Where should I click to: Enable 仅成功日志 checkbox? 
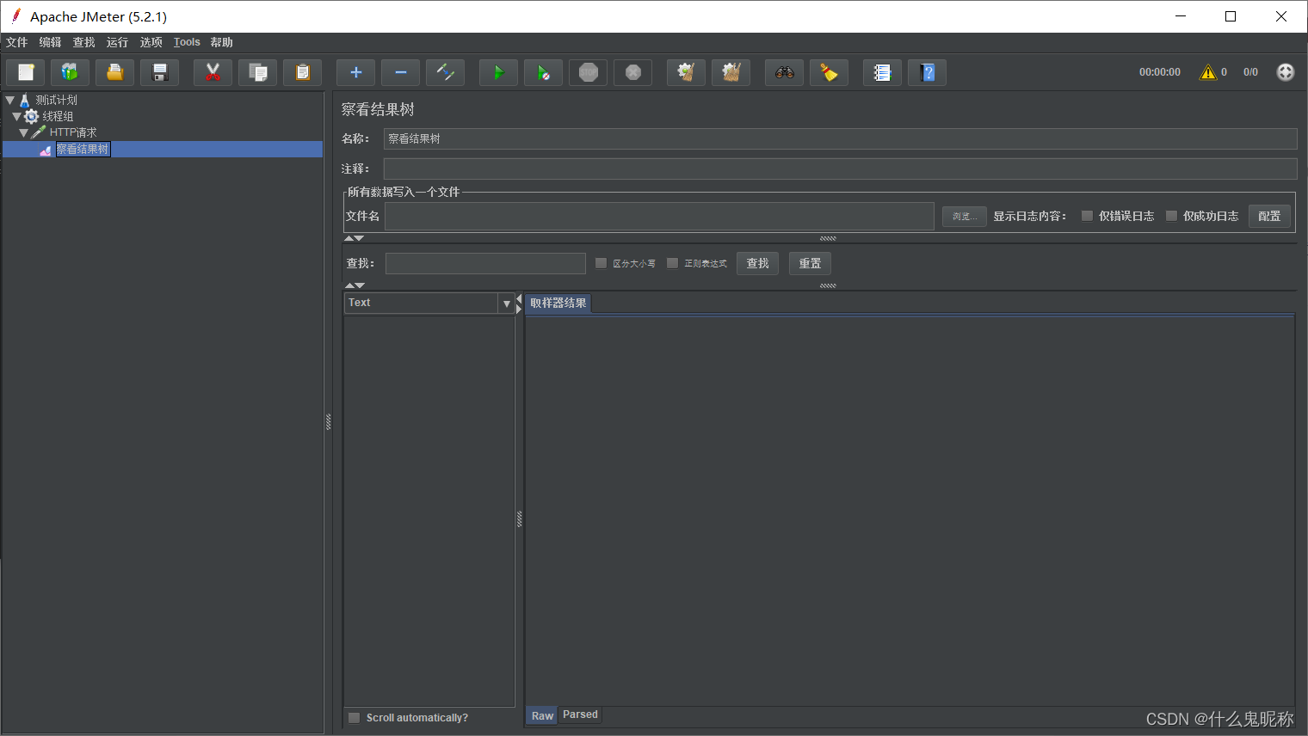pyautogui.click(x=1171, y=216)
